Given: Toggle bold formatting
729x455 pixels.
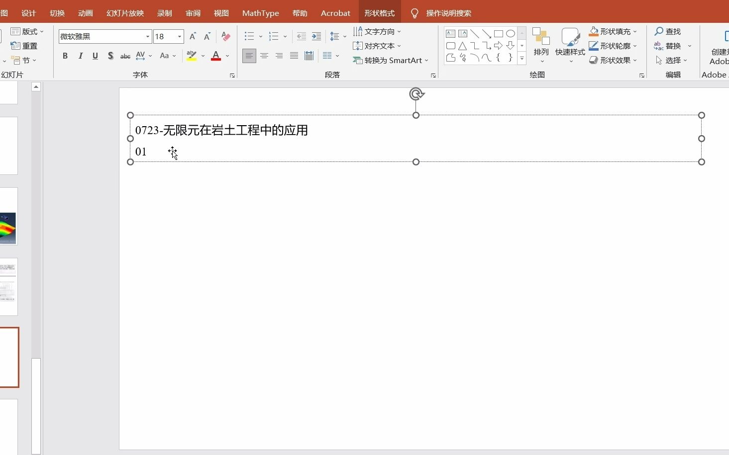Looking at the screenshot, I should (65, 56).
